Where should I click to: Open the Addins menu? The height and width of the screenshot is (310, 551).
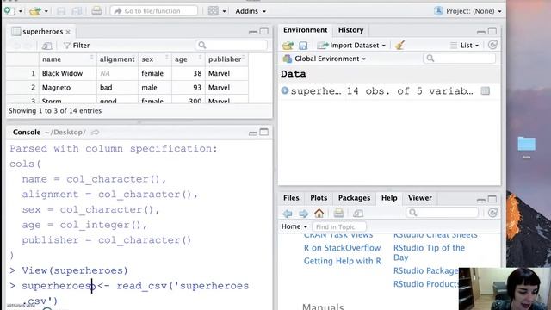click(x=251, y=11)
